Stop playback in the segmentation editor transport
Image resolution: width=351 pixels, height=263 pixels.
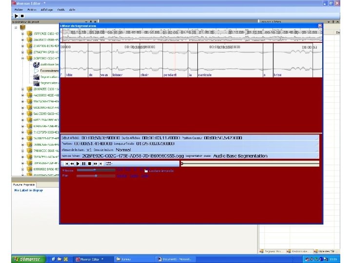point(90,164)
